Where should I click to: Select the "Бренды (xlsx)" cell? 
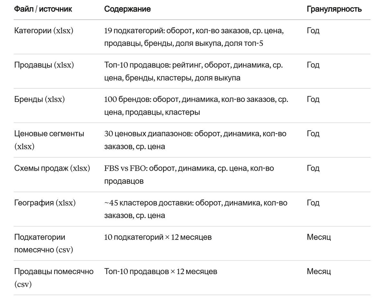40,100
